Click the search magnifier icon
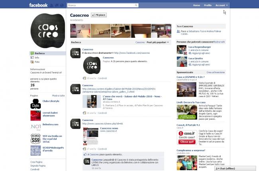 tap(136, 5)
